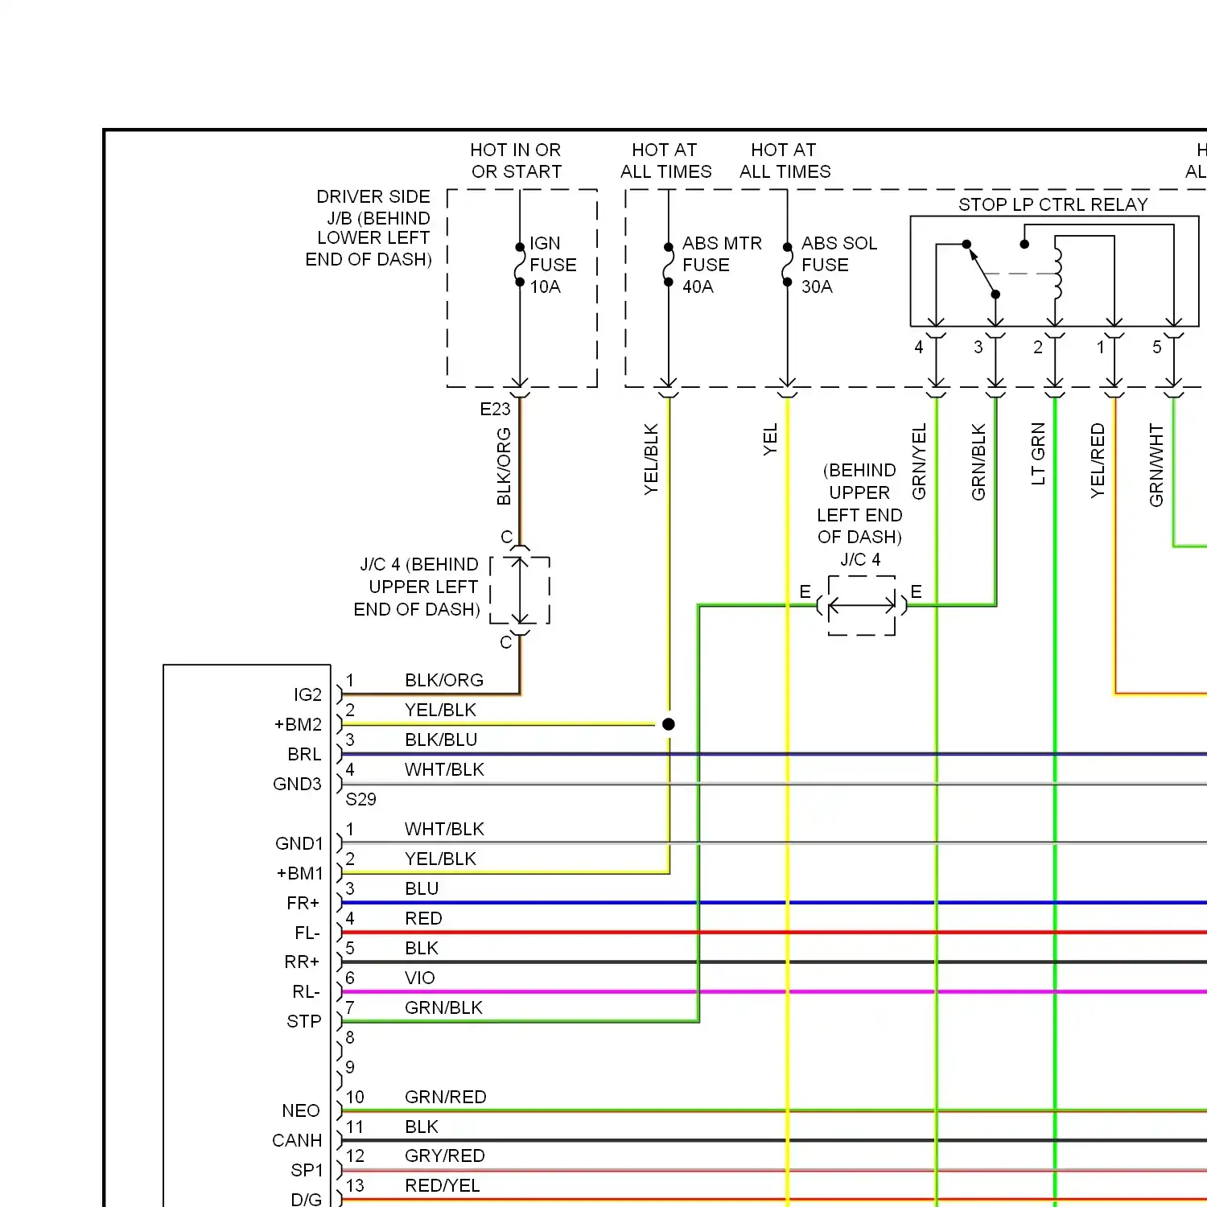1207x1207 pixels.
Task: Select the J/C 4 label left of BLK/ORG junction
Action: 418,587
